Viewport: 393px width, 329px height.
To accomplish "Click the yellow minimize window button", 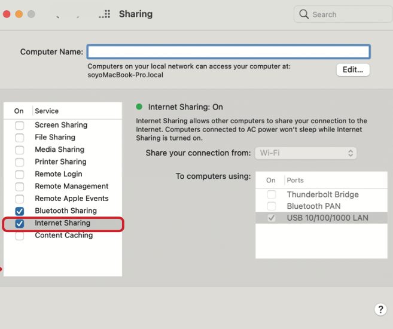I will click(19, 14).
